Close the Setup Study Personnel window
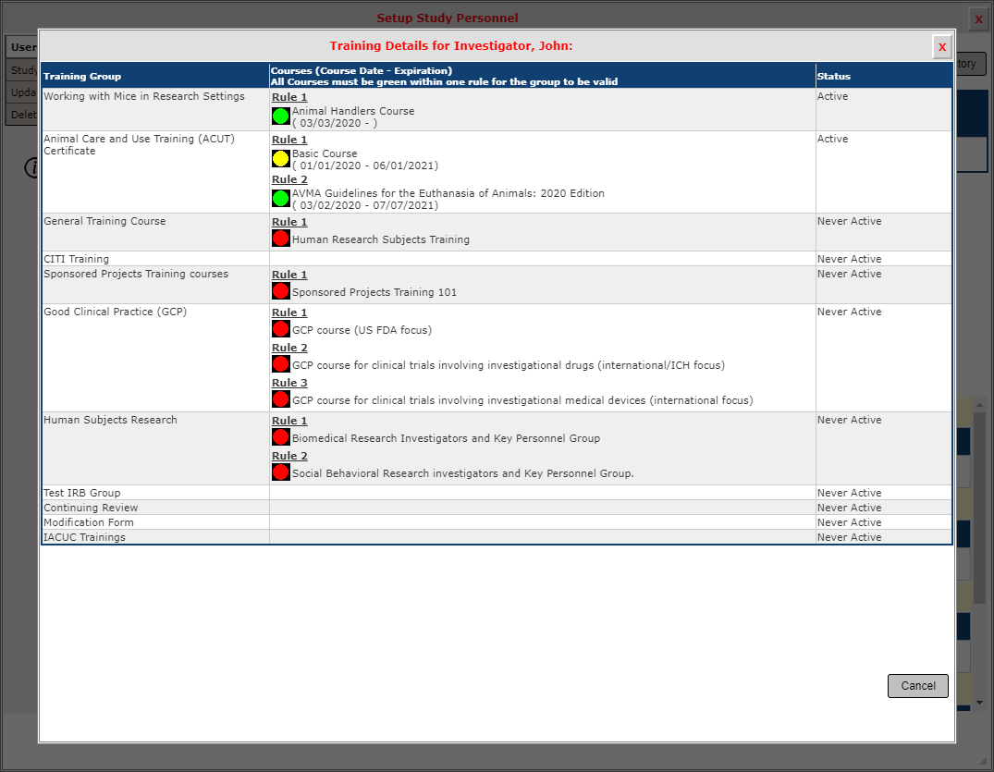Screen dimensions: 994x772 pos(978,19)
